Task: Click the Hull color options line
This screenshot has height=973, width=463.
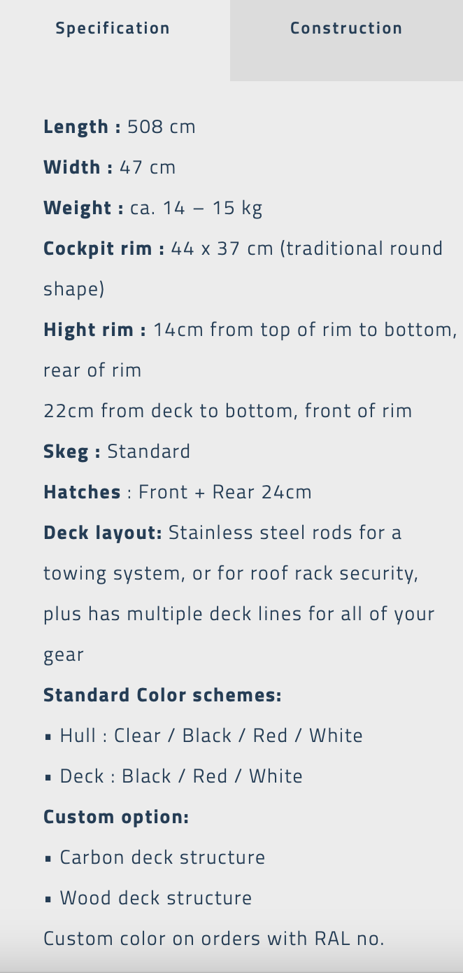Action: 211,736
